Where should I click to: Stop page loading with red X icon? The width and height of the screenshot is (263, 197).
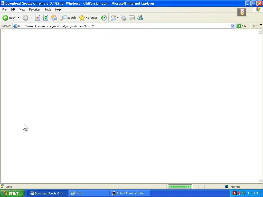[x=37, y=18]
